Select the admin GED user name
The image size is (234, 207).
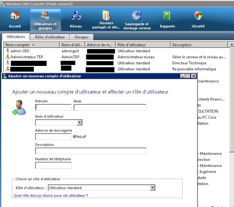20,51
